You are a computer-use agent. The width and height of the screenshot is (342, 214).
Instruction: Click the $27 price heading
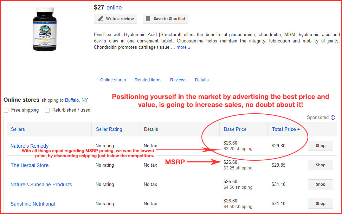pyautogui.click(x=99, y=7)
